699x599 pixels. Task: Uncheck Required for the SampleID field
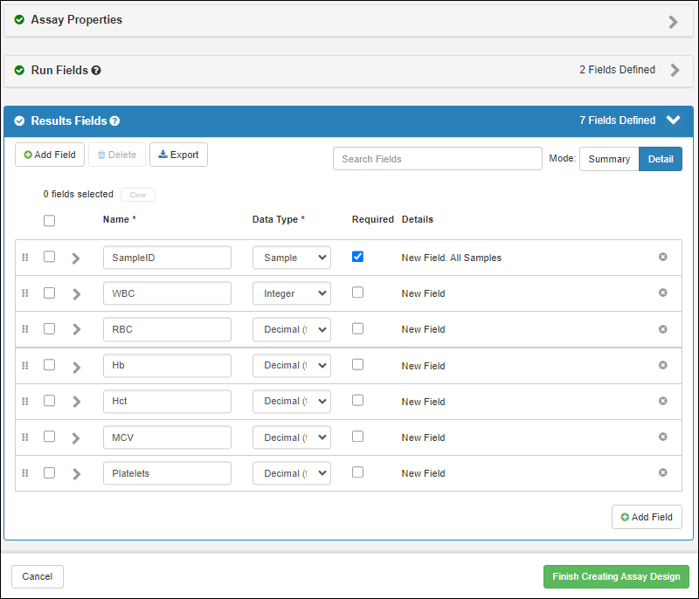coord(357,257)
